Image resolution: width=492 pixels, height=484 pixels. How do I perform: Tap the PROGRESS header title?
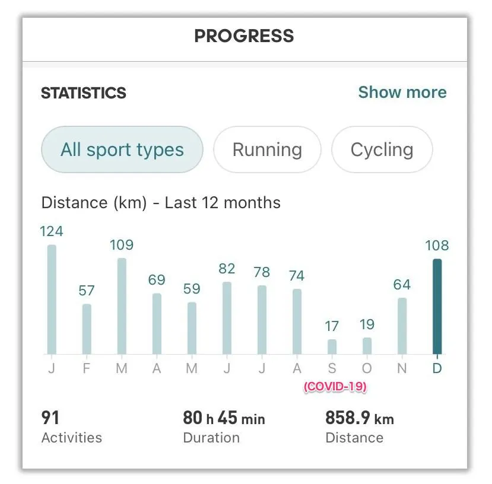[x=244, y=36]
